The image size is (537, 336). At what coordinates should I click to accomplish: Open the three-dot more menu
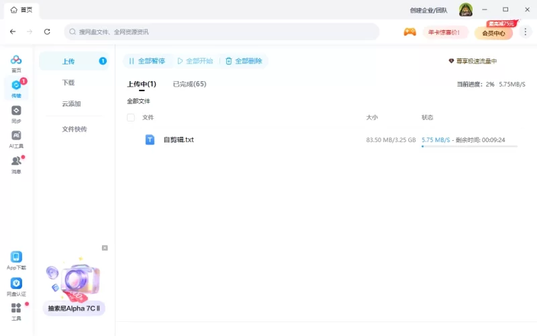click(525, 32)
